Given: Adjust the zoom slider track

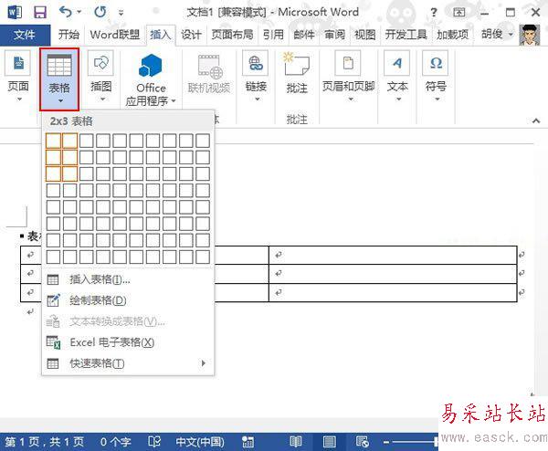Looking at the screenshot, I should [x=415, y=442].
